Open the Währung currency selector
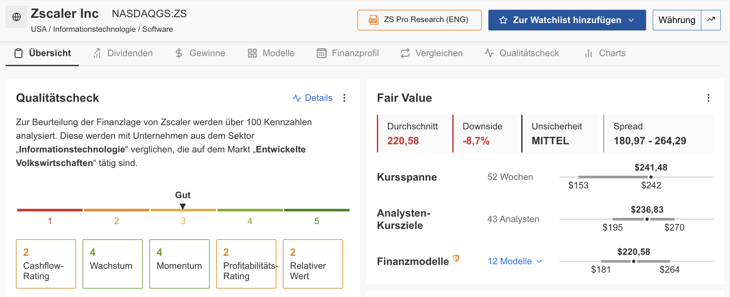The height and width of the screenshot is (297, 730). (x=677, y=20)
